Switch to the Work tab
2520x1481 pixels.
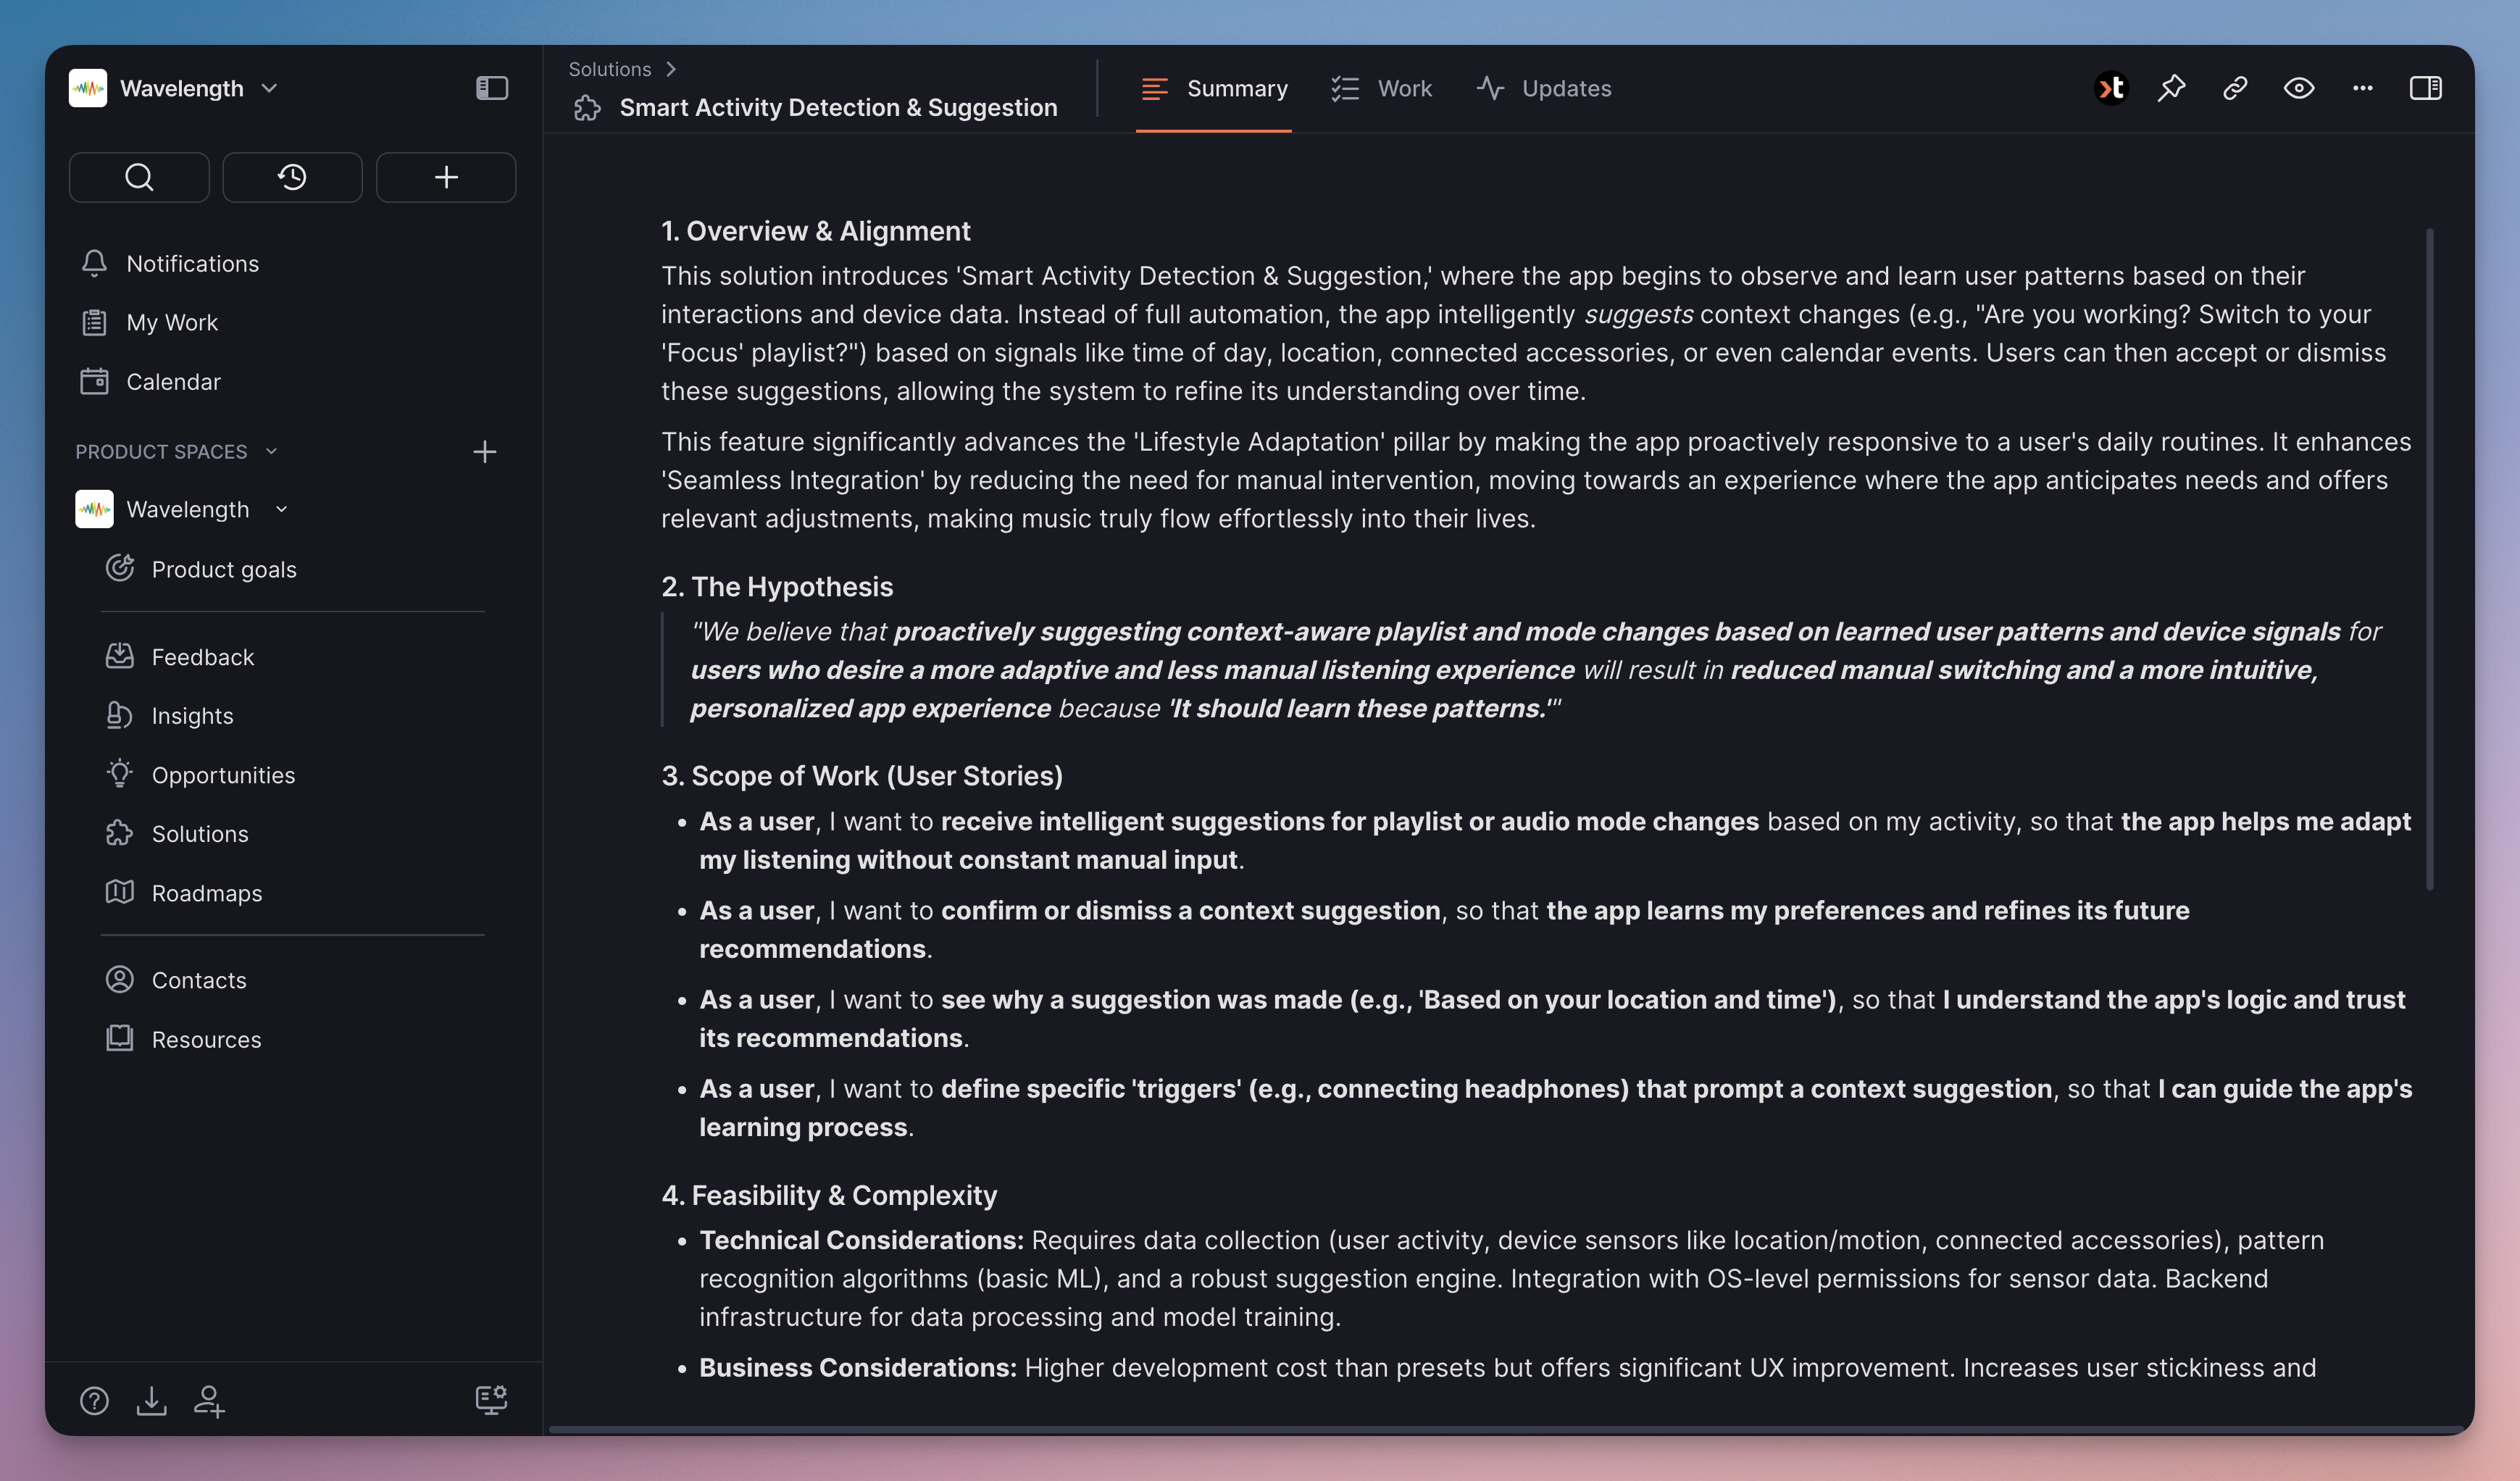pos(1382,88)
